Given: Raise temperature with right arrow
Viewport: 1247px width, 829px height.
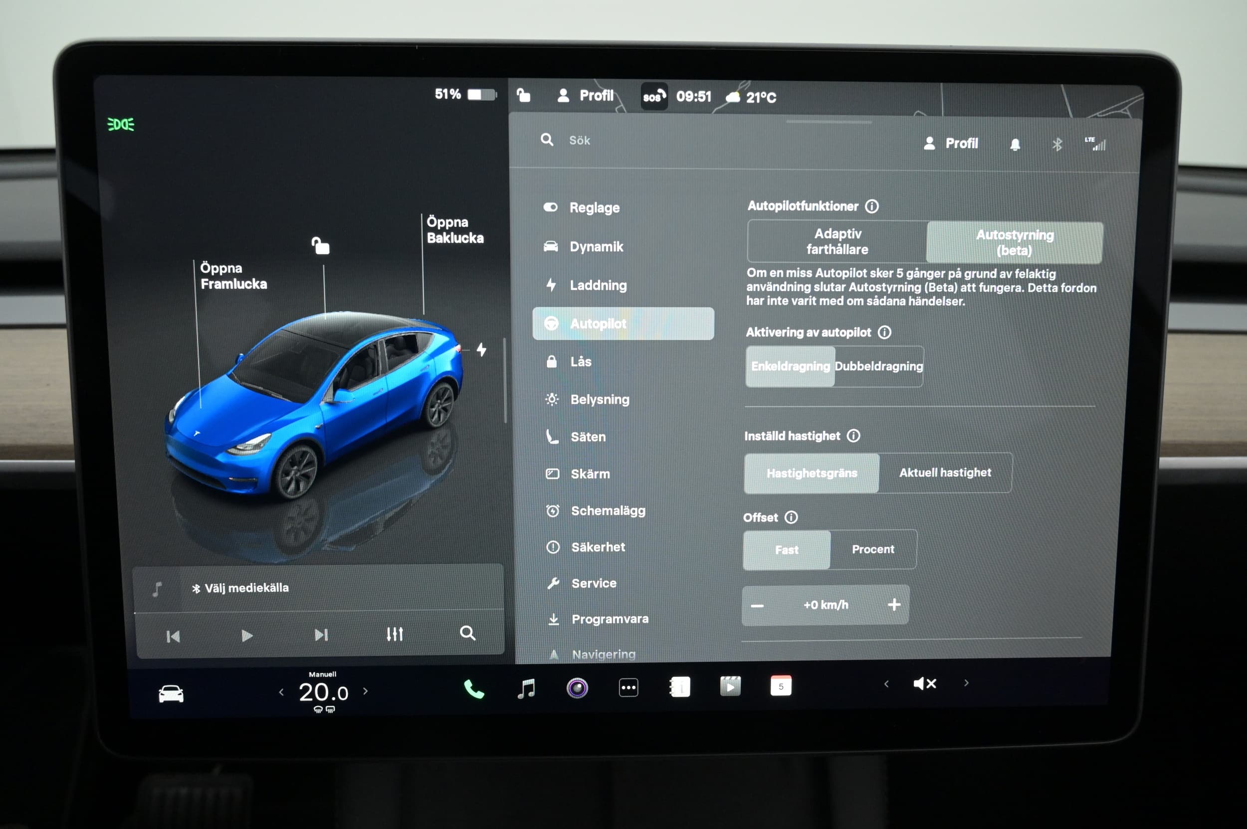Looking at the screenshot, I should pyautogui.click(x=365, y=691).
